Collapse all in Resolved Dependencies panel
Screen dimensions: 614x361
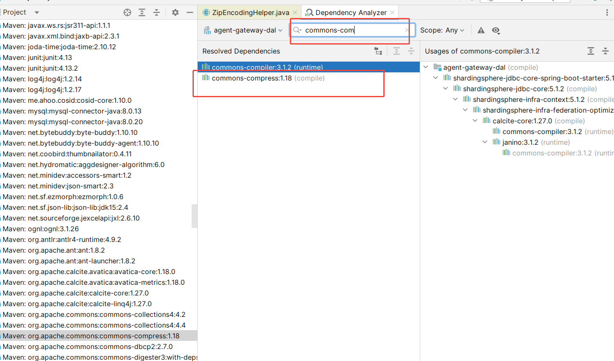[x=411, y=51]
